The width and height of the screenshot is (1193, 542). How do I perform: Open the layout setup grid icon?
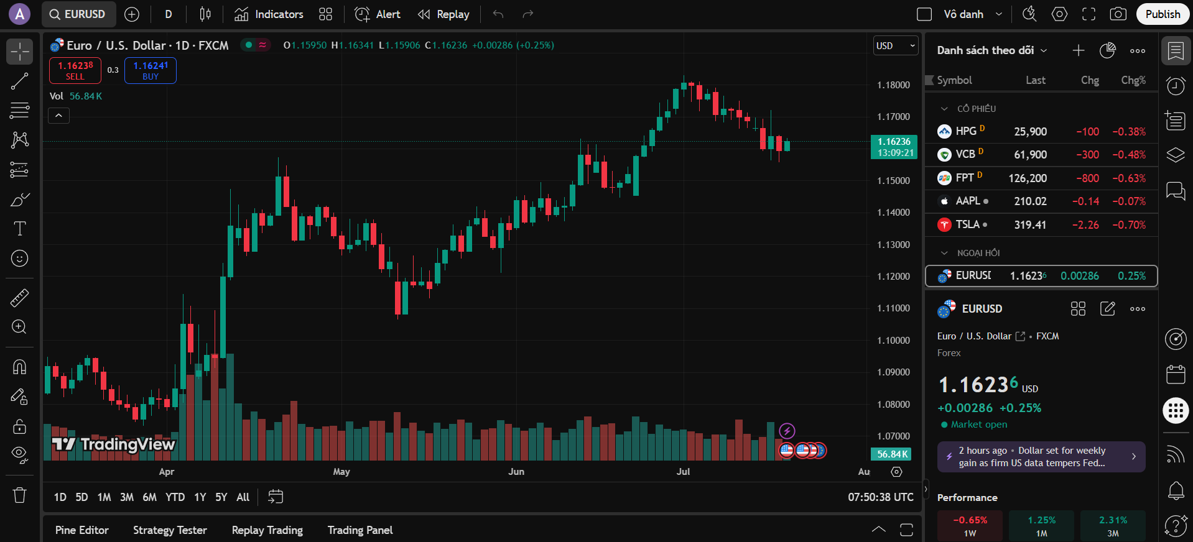click(326, 14)
